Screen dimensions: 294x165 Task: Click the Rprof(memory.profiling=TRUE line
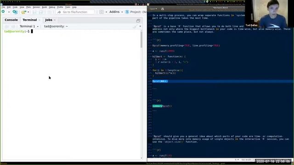(x=186, y=45)
